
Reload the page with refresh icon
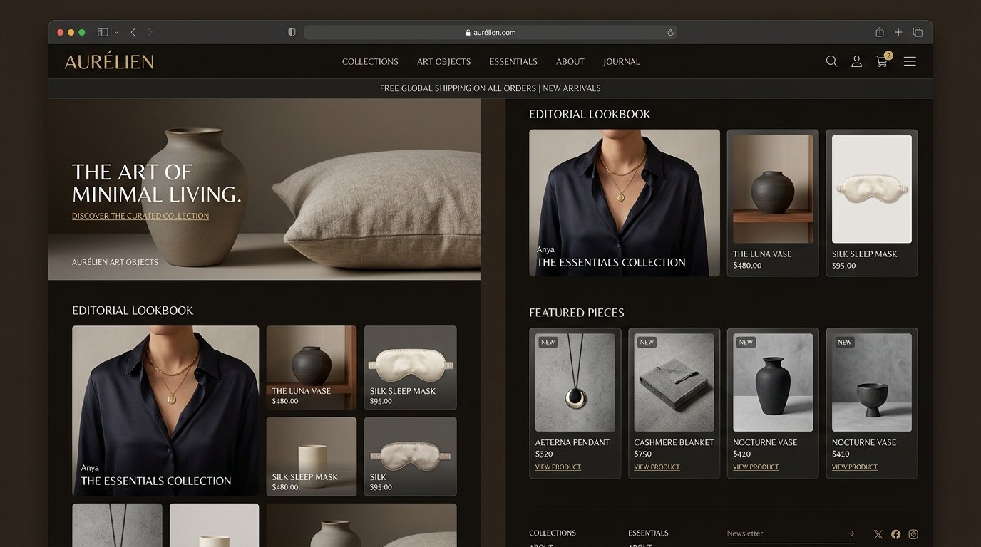(670, 32)
